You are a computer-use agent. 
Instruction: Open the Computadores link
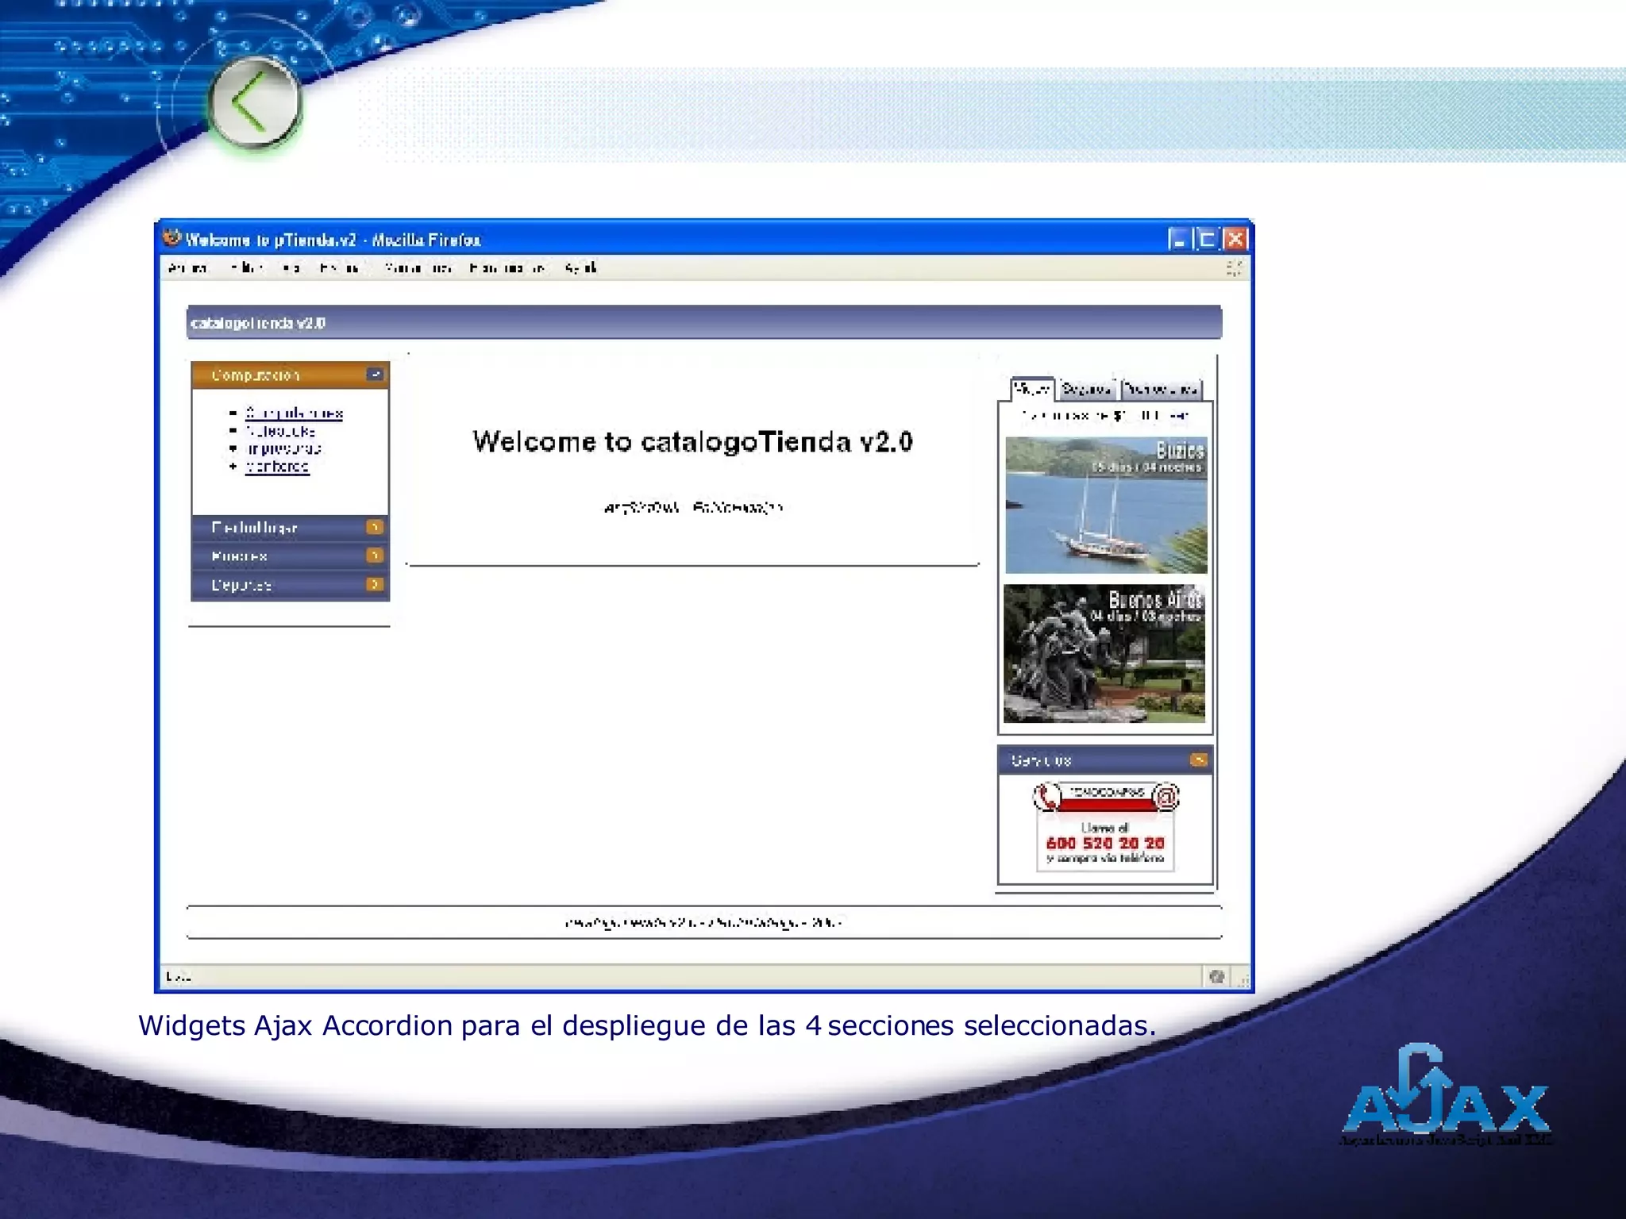pyautogui.click(x=294, y=413)
